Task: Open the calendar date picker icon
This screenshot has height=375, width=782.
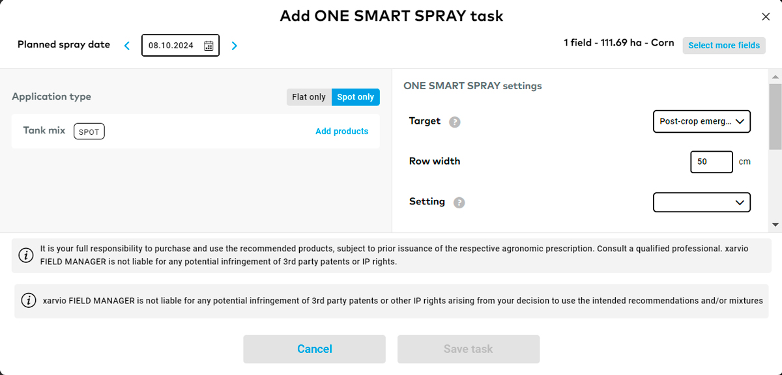Action: 209,46
